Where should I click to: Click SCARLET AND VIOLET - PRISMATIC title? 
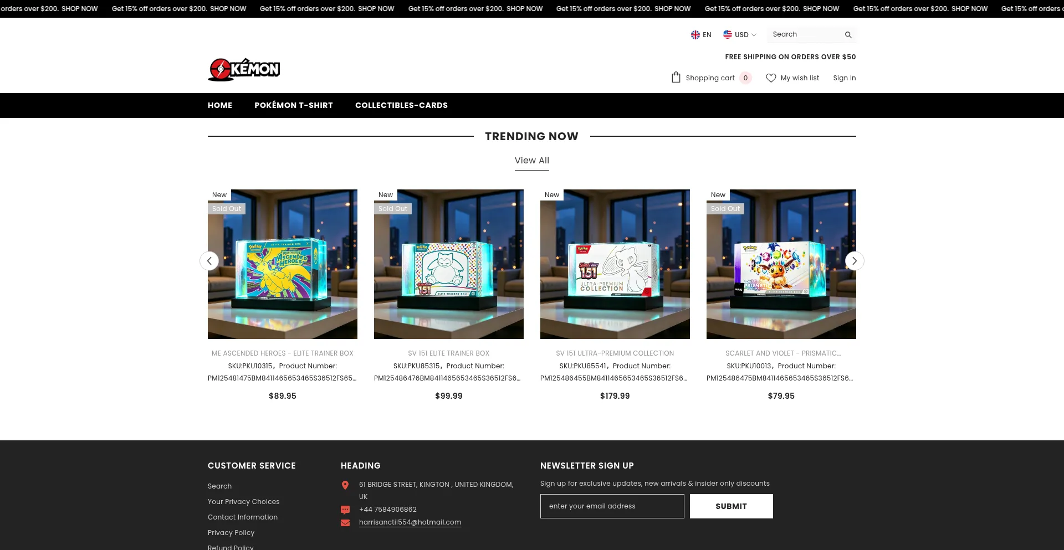783,353
